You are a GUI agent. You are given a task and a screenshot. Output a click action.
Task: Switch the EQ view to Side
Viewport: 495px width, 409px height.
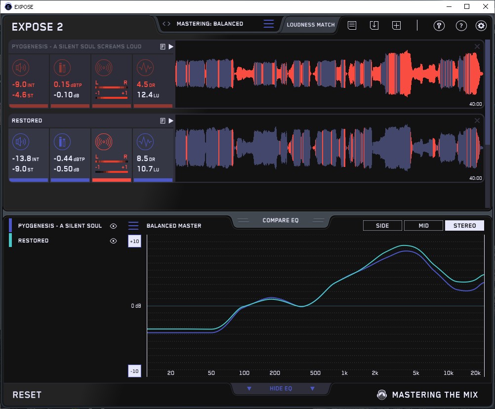382,226
